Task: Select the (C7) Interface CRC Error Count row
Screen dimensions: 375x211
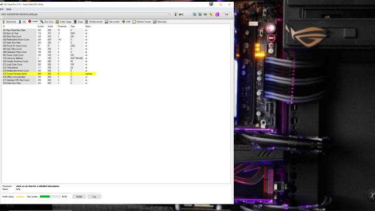Action: tap(49, 80)
